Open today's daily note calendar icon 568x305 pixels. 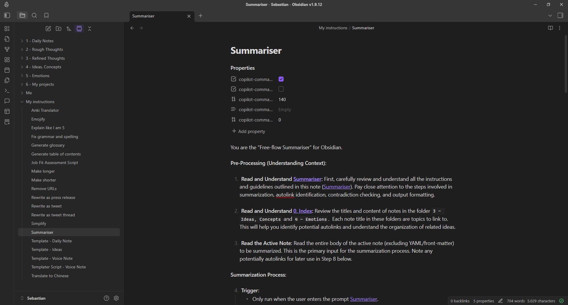tap(7, 70)
